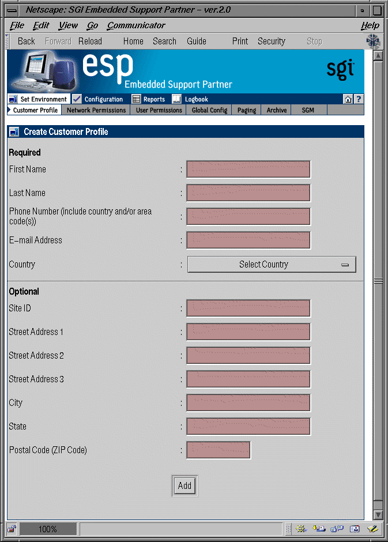The width and height of the screenshot is (388, 542).
Task: Click icon beside Create Customer Profile heading
Action: 14,131
